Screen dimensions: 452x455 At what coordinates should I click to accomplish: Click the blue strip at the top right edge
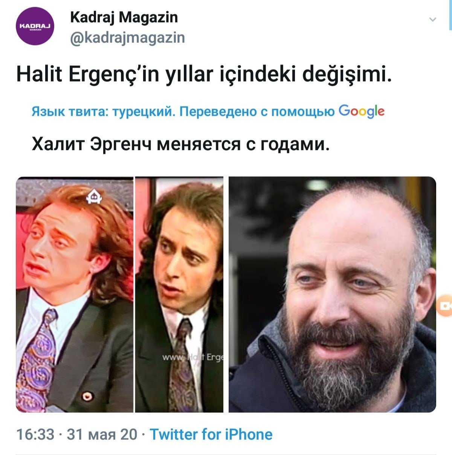click(450, 14)
